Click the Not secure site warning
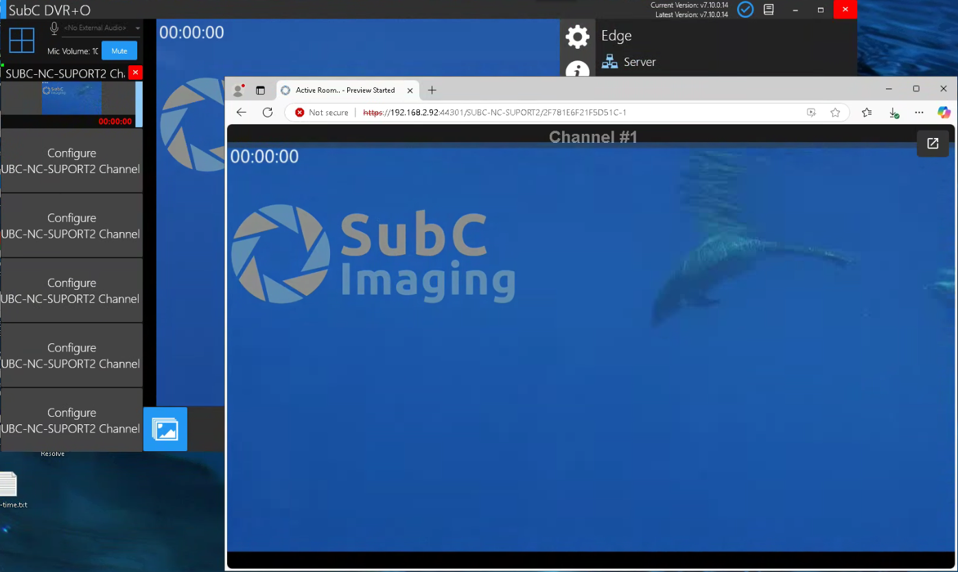Screen dimensions: 958x572 tap(322, 113)
